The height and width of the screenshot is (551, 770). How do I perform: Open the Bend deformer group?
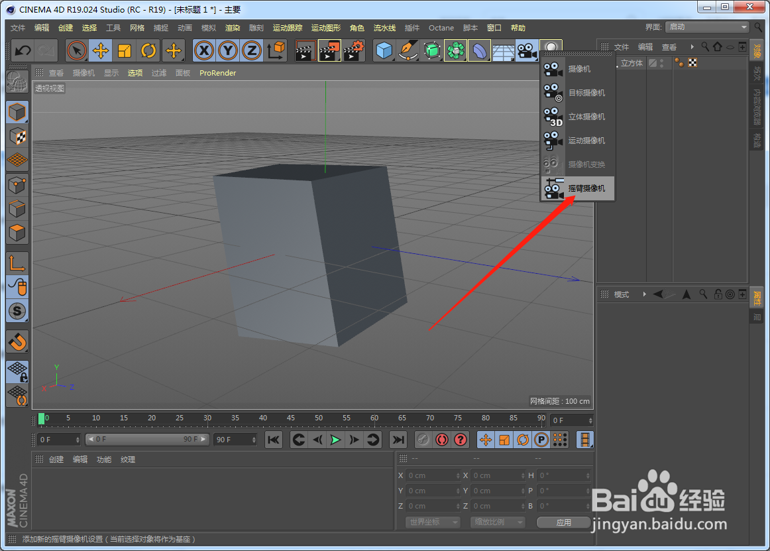point(479,50)
